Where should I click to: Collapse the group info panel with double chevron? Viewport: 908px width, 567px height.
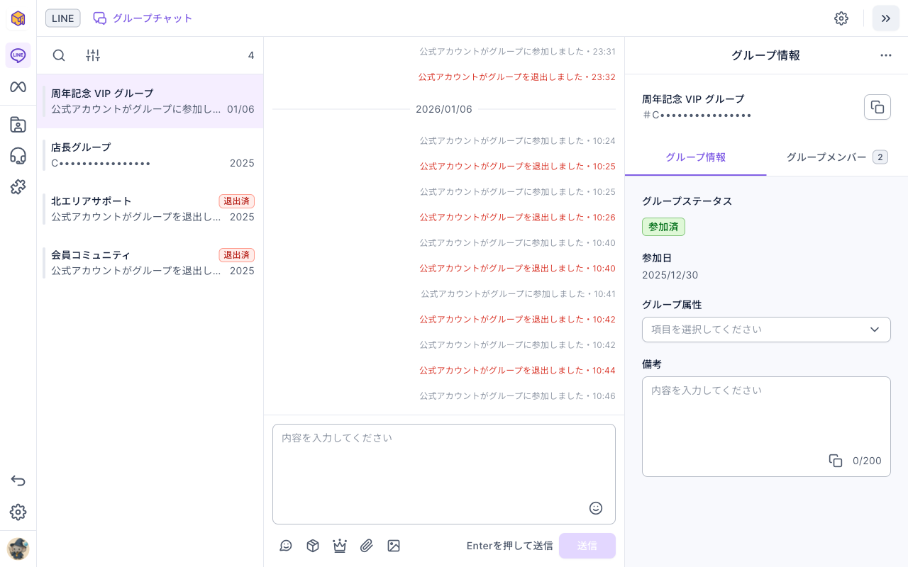click(x=886, y=18)
